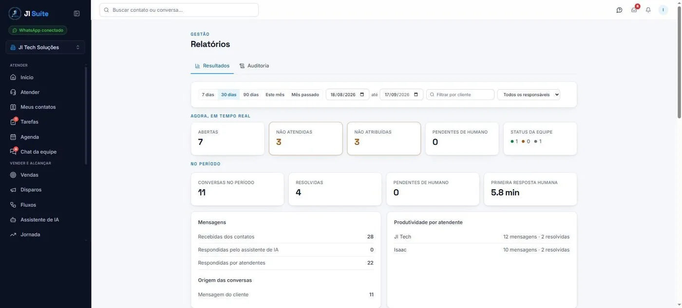The width and height of the screenshot is (682, 308).
Task: Click the Não atribuídas card
Action: pos(384,139)
